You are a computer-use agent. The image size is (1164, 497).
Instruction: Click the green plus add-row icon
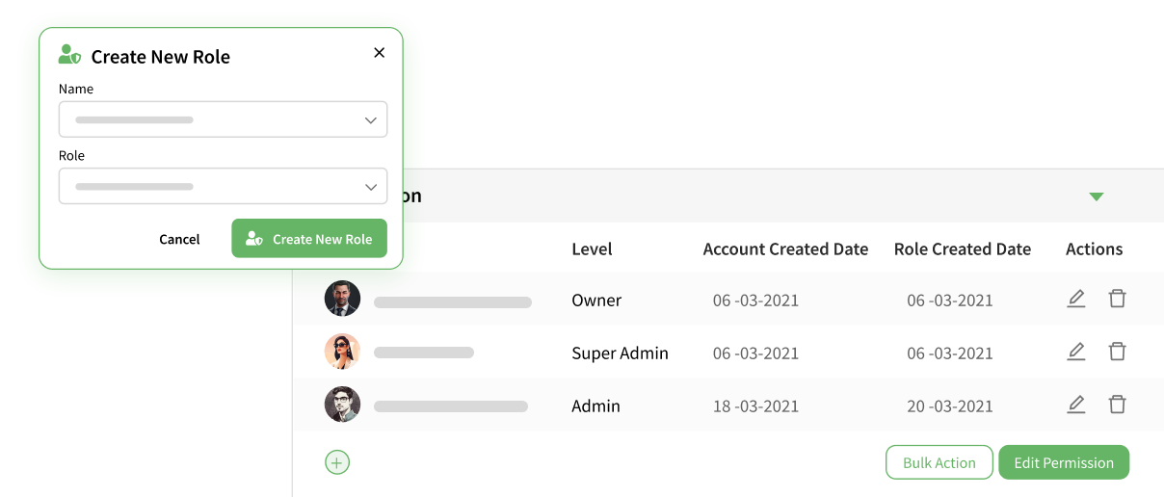coord(336,462)
